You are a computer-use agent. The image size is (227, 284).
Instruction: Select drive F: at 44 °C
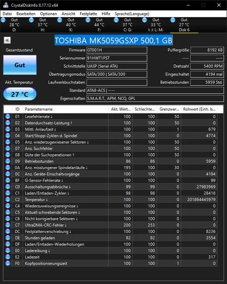coord(99,25)
